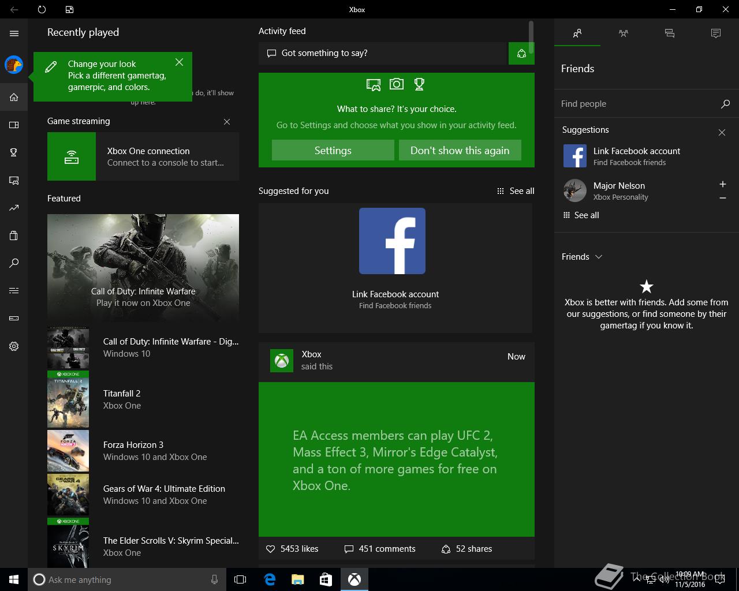Viewport: 739px width, 591px height.
Task: Click the pencil icon in Change your look tip
Action: tap(51, 67)
